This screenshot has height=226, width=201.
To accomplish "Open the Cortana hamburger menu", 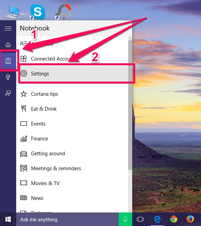I will (8, 28).
